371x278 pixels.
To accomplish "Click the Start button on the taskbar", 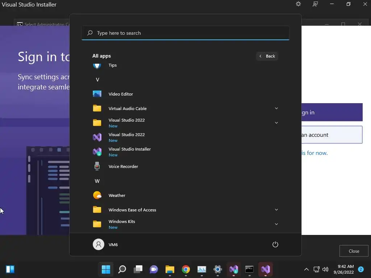I will [106, 269].
